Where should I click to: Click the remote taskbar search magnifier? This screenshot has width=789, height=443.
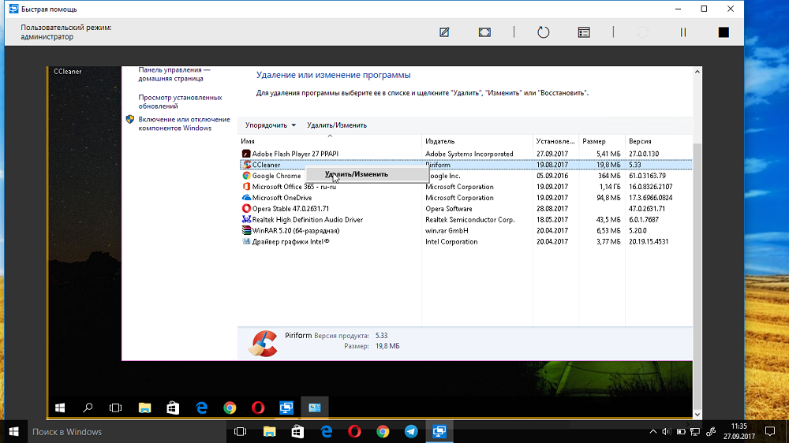[88, 408]
